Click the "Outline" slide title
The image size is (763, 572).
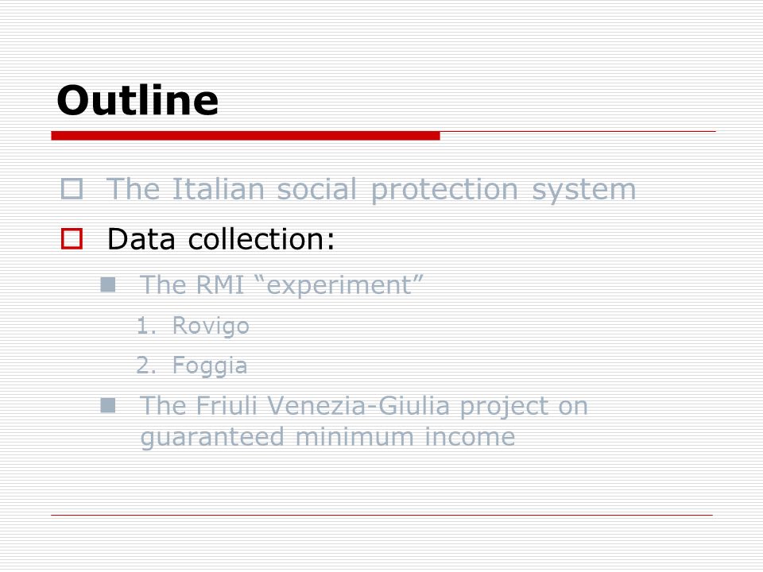click(x=137, y=100)
